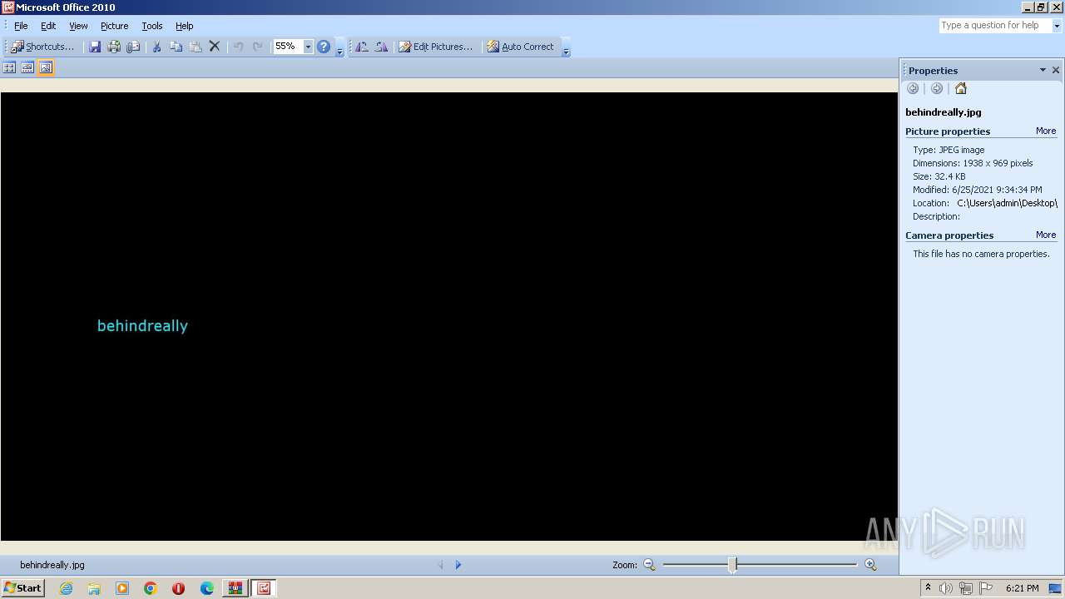Open help question box dropdown arrow
This screenshot has height=599, width=1065.
[x=1058, y=26]
